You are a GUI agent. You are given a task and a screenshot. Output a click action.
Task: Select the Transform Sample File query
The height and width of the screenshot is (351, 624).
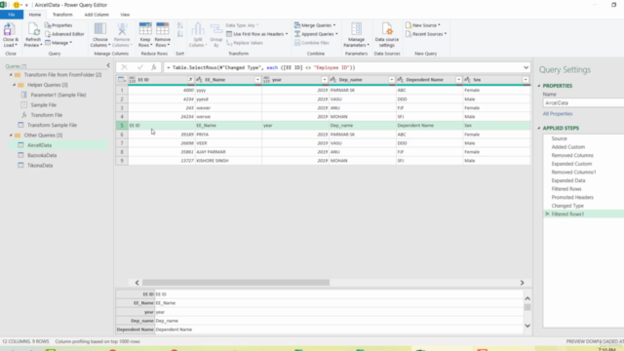click(52, 125)
